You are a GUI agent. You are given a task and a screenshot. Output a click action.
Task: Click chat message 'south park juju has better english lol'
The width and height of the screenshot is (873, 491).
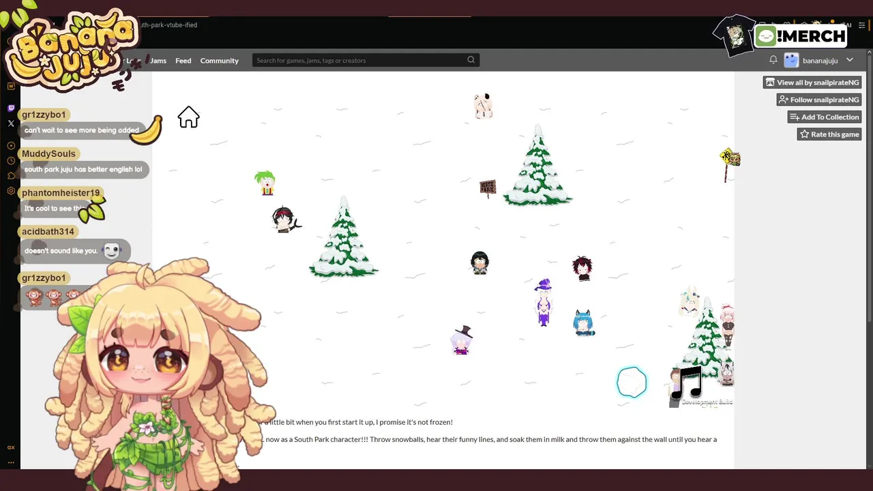click(x=83, y=169)
